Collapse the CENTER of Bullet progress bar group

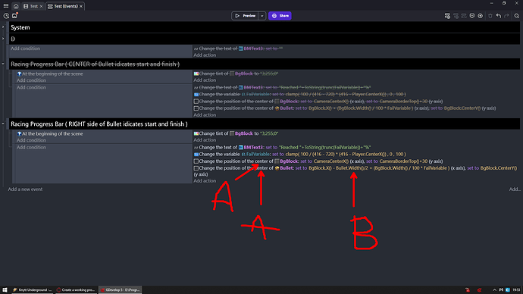[3, 64]
